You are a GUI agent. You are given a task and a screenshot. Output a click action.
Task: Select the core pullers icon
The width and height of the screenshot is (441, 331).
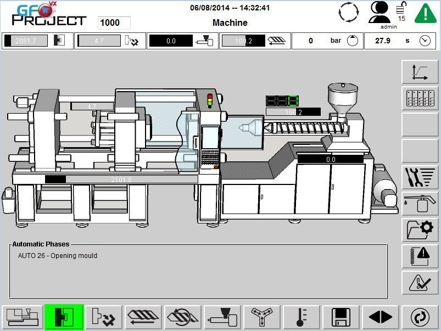(x=262, y=317)
